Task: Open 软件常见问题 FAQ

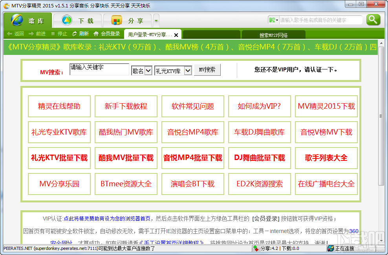Action: (x=193, y=106)
